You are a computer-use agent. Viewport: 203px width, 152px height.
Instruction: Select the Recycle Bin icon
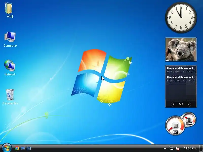10,94
